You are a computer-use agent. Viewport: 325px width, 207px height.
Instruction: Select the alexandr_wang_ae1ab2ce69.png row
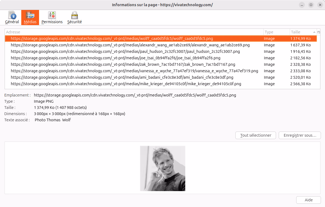(161, 45)
